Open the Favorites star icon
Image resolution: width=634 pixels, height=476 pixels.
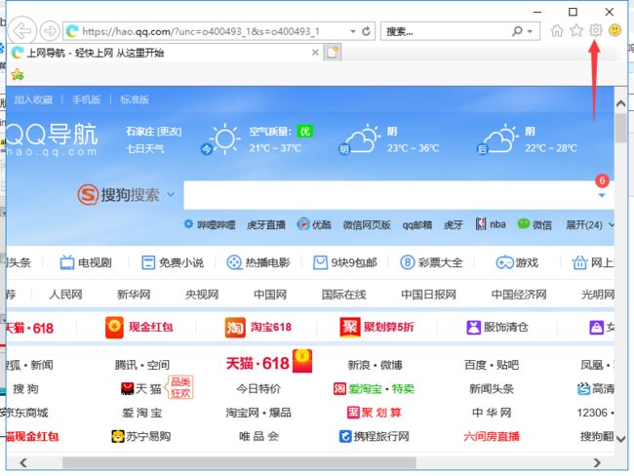pos(576,31)
